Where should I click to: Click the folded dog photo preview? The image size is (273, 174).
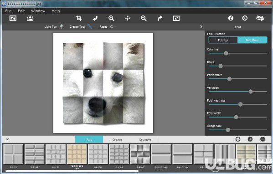click(x=103, y=83)
